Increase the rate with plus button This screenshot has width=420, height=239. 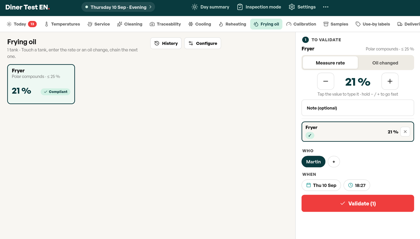click(x=390, y=81)
